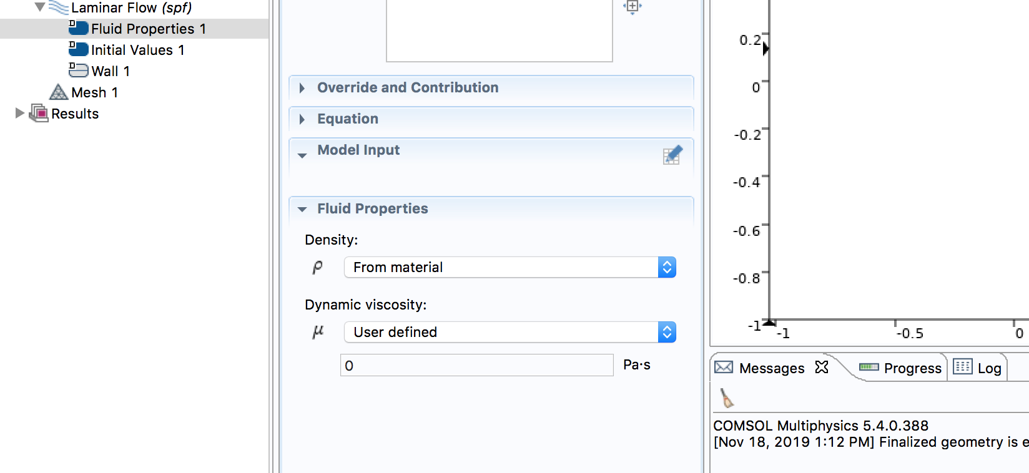The height and width of the screenshot is (473, 1029).
Task: Expand the Override and Contribution section
Action: coord(302,88)
